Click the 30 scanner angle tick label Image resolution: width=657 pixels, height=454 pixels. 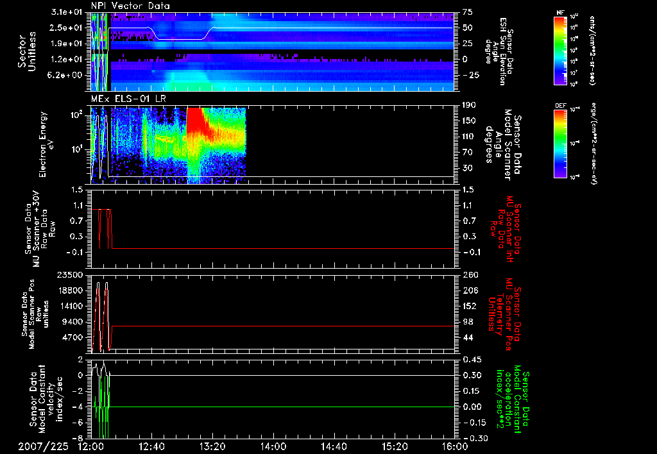tap(467, 168)
